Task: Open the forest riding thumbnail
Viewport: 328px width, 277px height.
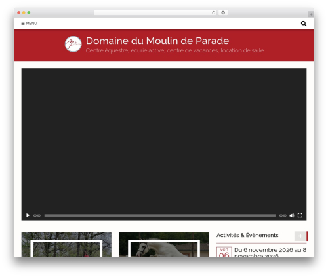Action: pos(66,245)
